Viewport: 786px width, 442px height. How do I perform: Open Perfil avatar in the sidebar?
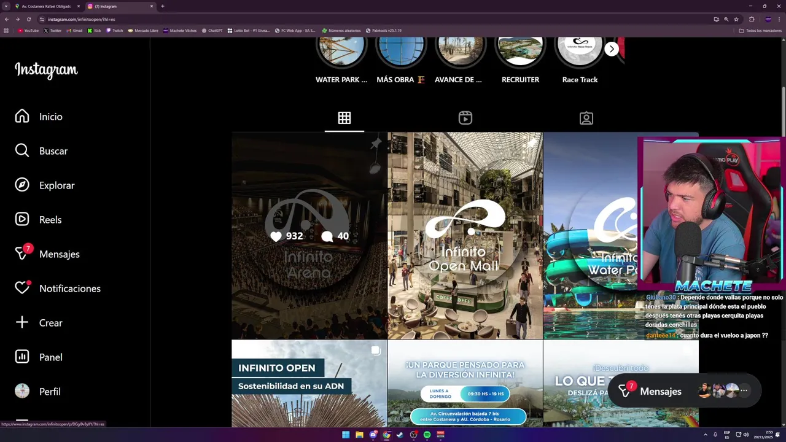pos(37,392)
